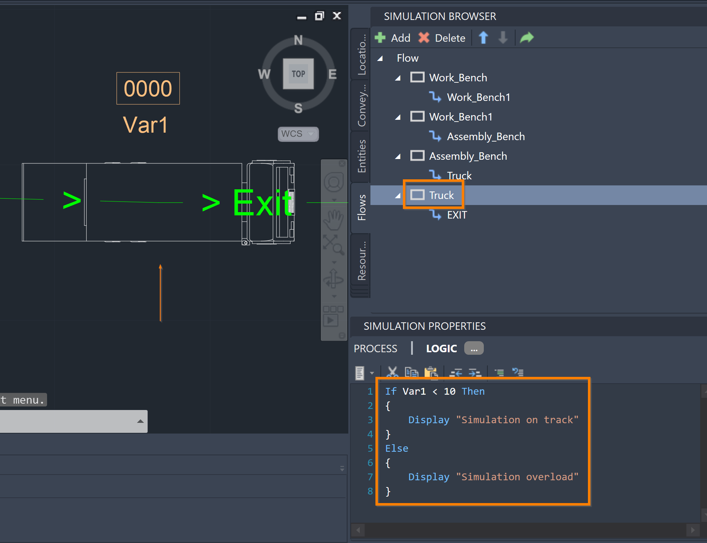Click the N compass direction
The height and width of the screenshot is (543, 707).
tap(298, 40)
